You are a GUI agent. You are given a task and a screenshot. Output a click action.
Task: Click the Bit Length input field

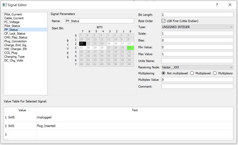click(197, 15)
